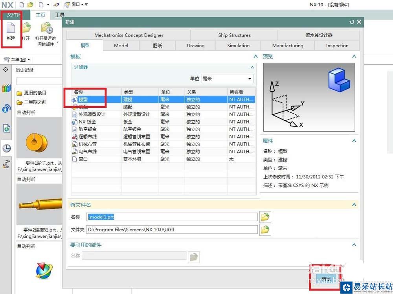Collapse the 要引用的部件 section
This screenshot has height=294, width=393.
(x=354, y=245)
